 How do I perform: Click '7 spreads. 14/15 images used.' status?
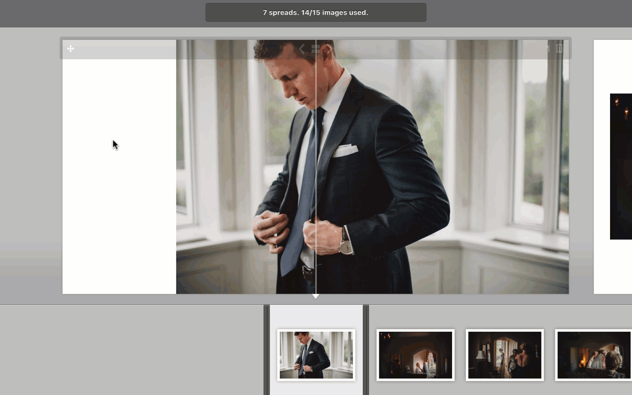(316, 12)
